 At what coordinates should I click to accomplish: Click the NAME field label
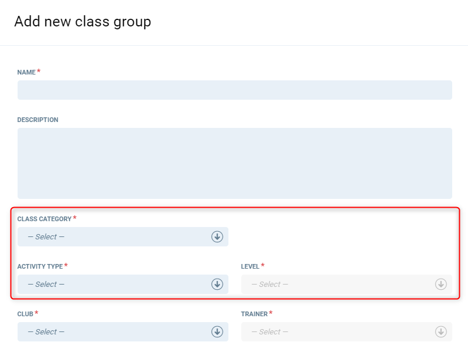(26, 72)
